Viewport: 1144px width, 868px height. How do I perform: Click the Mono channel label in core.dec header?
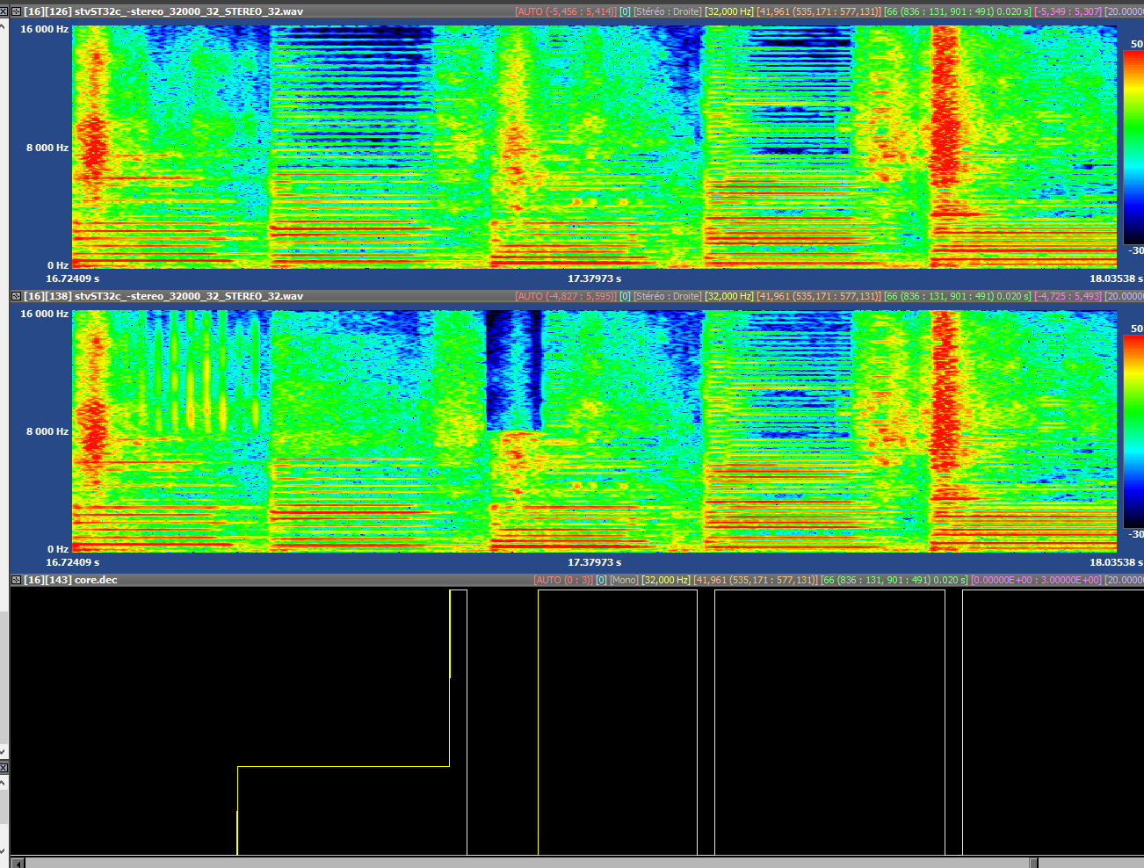tap(624, 580)
